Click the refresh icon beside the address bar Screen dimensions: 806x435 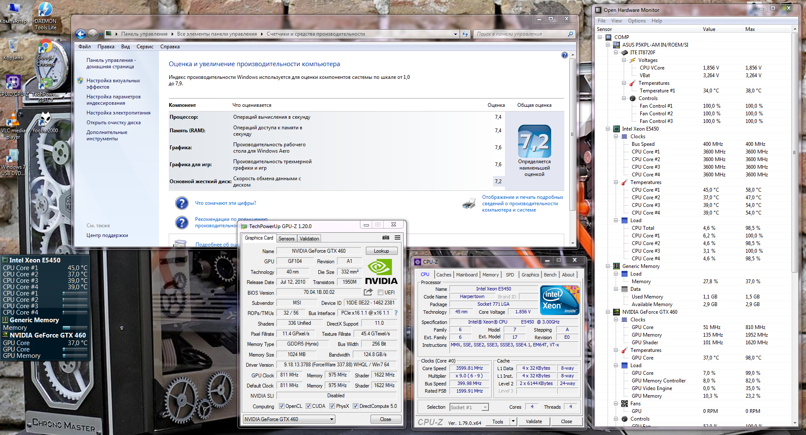[x=465, y=34]
